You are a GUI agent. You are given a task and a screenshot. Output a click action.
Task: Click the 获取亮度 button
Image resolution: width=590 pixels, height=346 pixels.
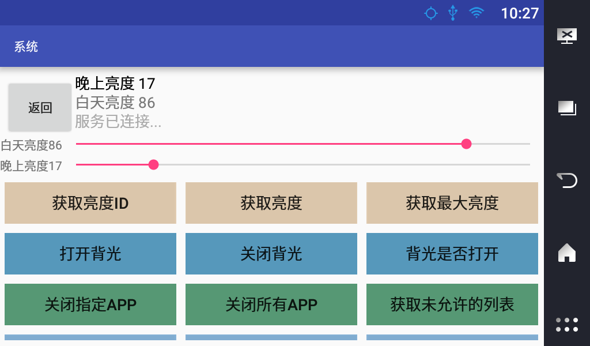pos(271,203)
